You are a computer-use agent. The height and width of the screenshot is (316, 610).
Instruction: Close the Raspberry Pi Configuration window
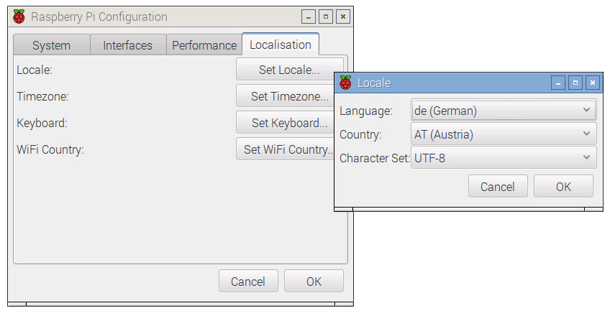pyautogui.click(x=343, y=17)
